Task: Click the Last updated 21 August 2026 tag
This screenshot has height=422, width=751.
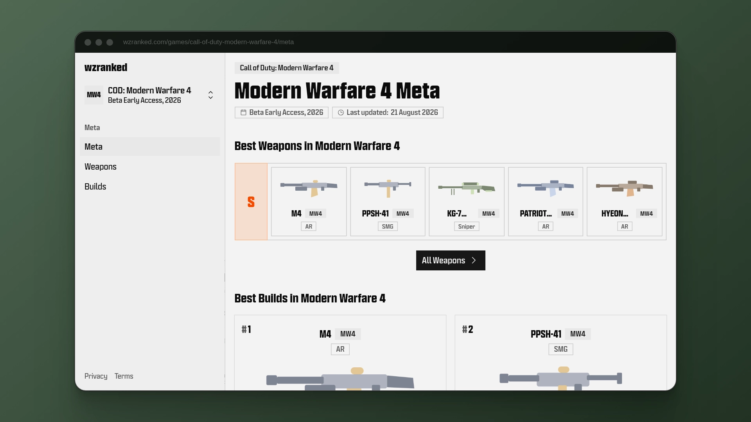Action: pyautogui.click(x=388, y=113)
